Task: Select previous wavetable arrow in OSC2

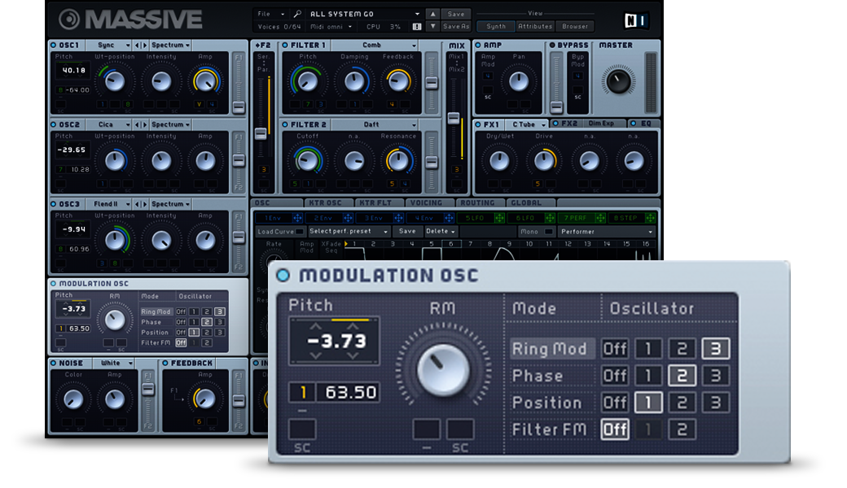Action: click(x=137, y=124)
